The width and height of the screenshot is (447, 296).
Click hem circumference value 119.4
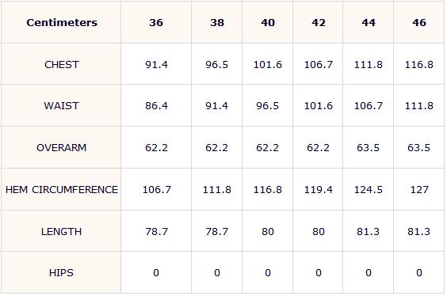(x=319, y=190)
